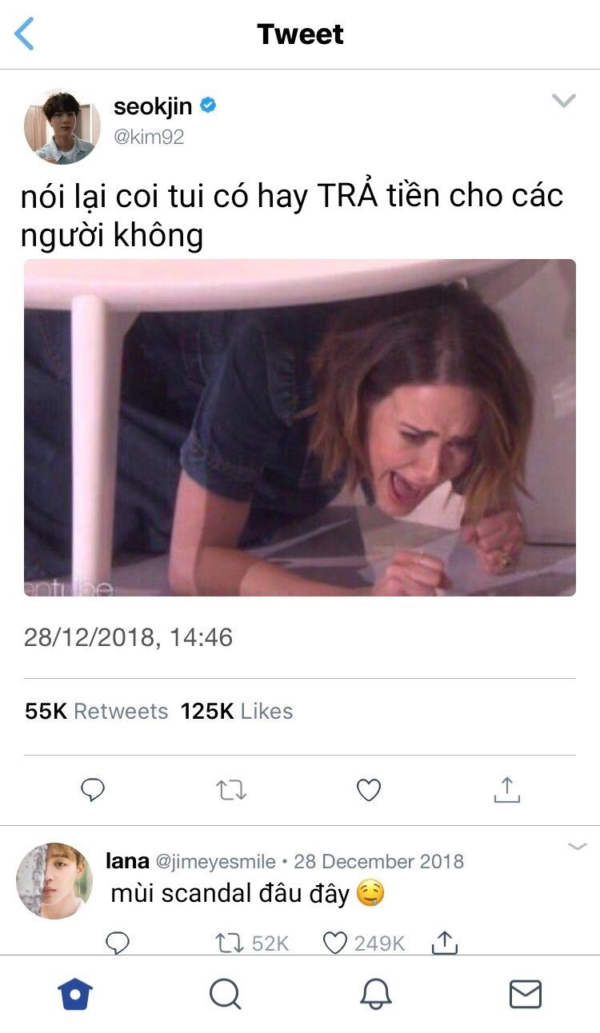Viewport: 600px width, 1033px height.
Task: Tap the back arrow in the header
Action: (25, 34)
